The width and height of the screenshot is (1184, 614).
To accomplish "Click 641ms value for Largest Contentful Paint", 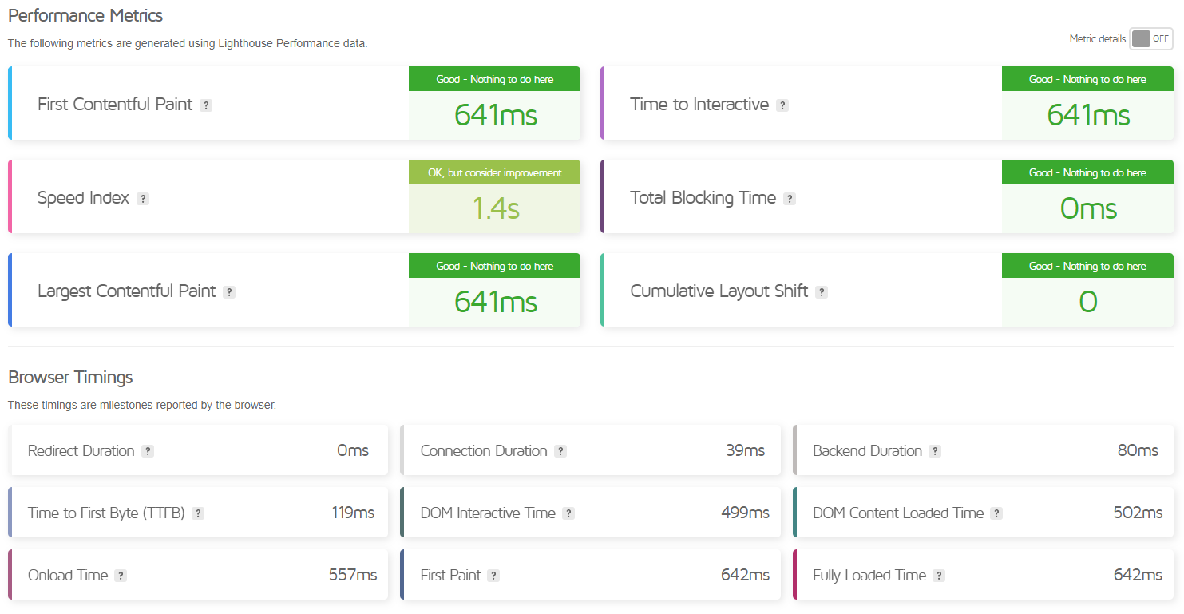I will [496, 303].
